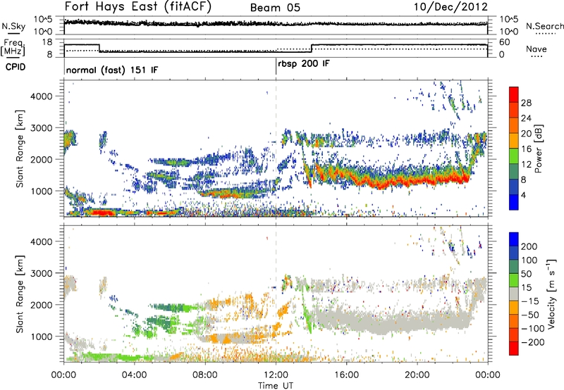The width and height of the screenshot is (564, 390).
Task: Click the "Nave" legend label
Action: [x=537, y=49]
